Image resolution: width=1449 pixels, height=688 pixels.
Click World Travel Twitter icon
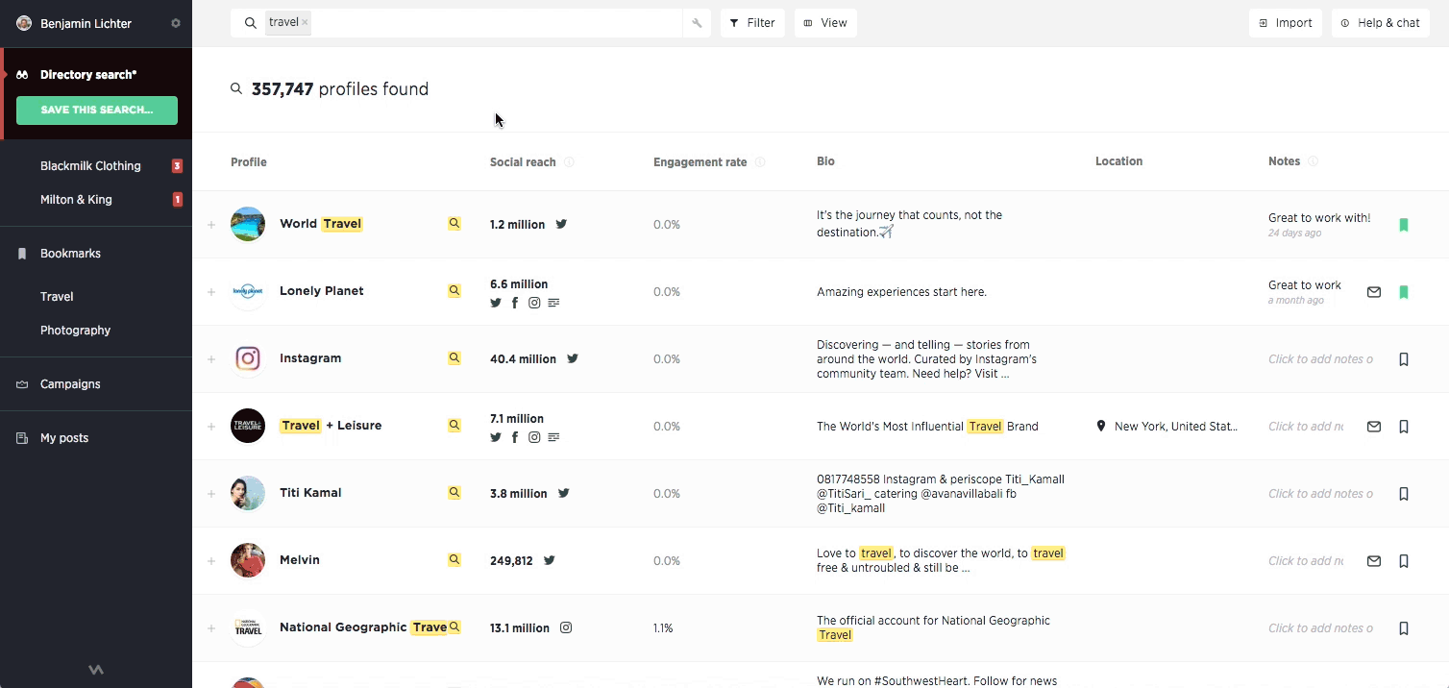[x=561, y=224]
